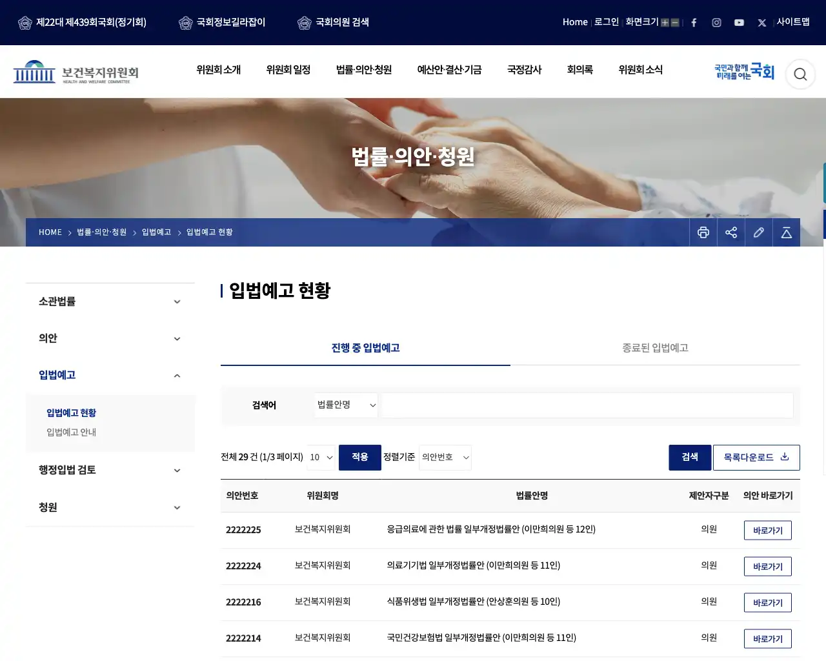The width and height of the screenshot is (826, 661).
Task: Click the 사이트맵 link in top bar
Action: (793, 22)
